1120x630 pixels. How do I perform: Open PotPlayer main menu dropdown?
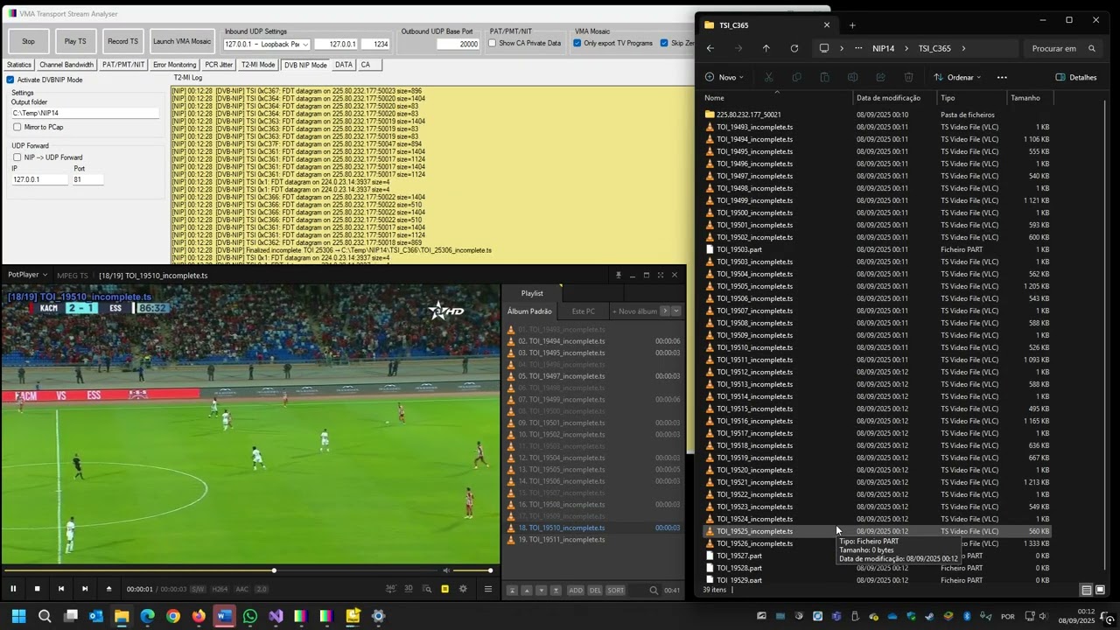(x=27, y=275)
